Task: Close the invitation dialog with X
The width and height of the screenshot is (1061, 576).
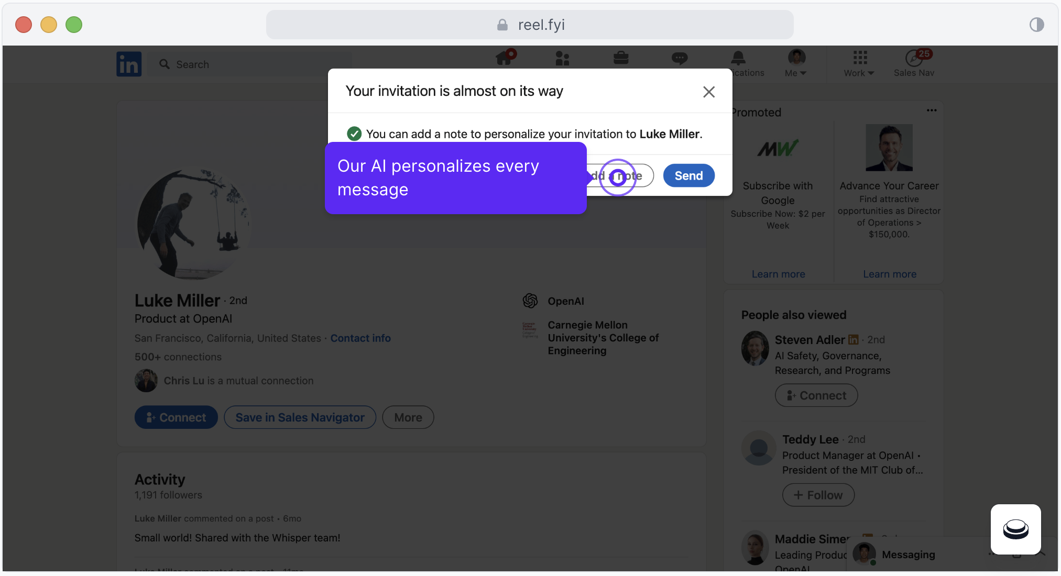Action: click(x=709, y=92)
